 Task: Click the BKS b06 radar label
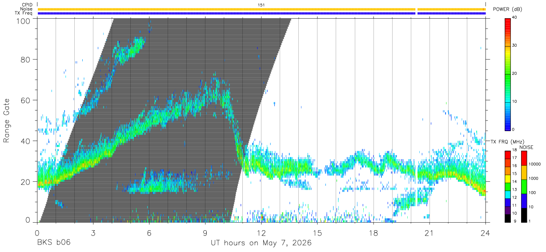click(54, 243)
